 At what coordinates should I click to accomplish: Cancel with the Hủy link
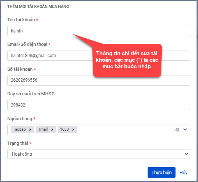[183, 173]
